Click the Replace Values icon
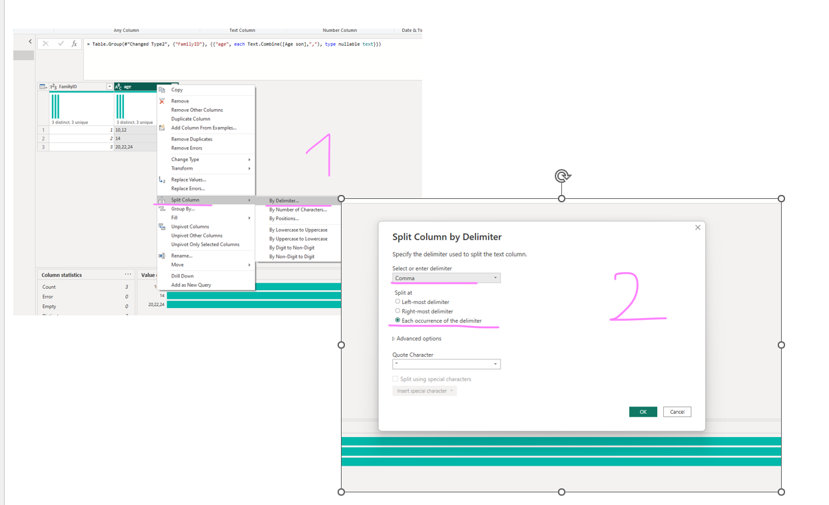Screen dimensions: 829x505 click(162, 180)
